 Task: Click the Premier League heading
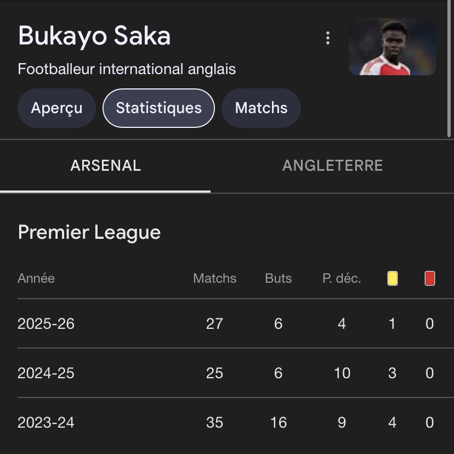[x=89, y=232]
